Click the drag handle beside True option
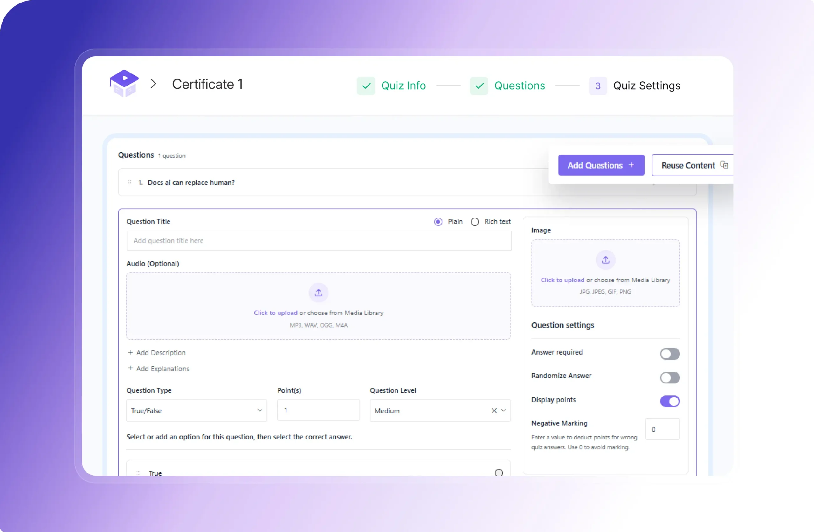Image resolution: width=814 pixels, height=532 pixels. pyautogui.click(x=138, y=473)
